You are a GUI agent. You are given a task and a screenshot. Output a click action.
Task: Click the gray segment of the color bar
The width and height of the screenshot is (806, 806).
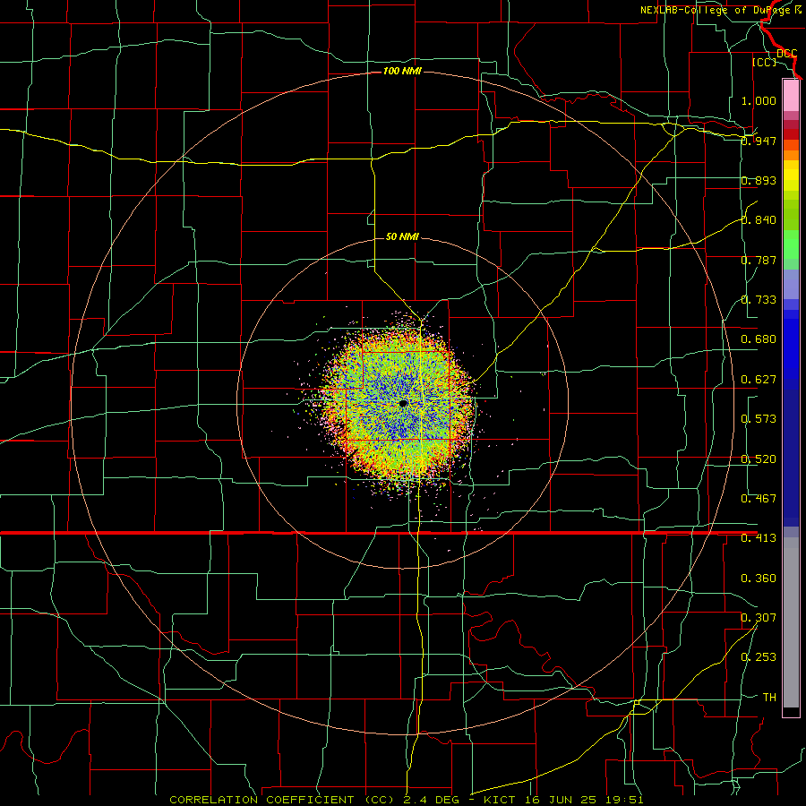click(x=791, y=622)
